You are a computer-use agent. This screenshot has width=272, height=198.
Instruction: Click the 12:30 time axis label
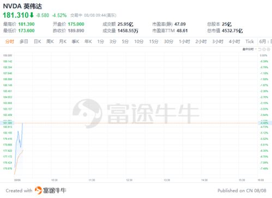pos(129,180)
